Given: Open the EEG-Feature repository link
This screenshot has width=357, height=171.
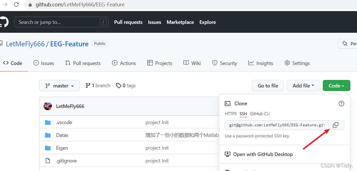Looking at the screenshot, I should pos(69,44).
